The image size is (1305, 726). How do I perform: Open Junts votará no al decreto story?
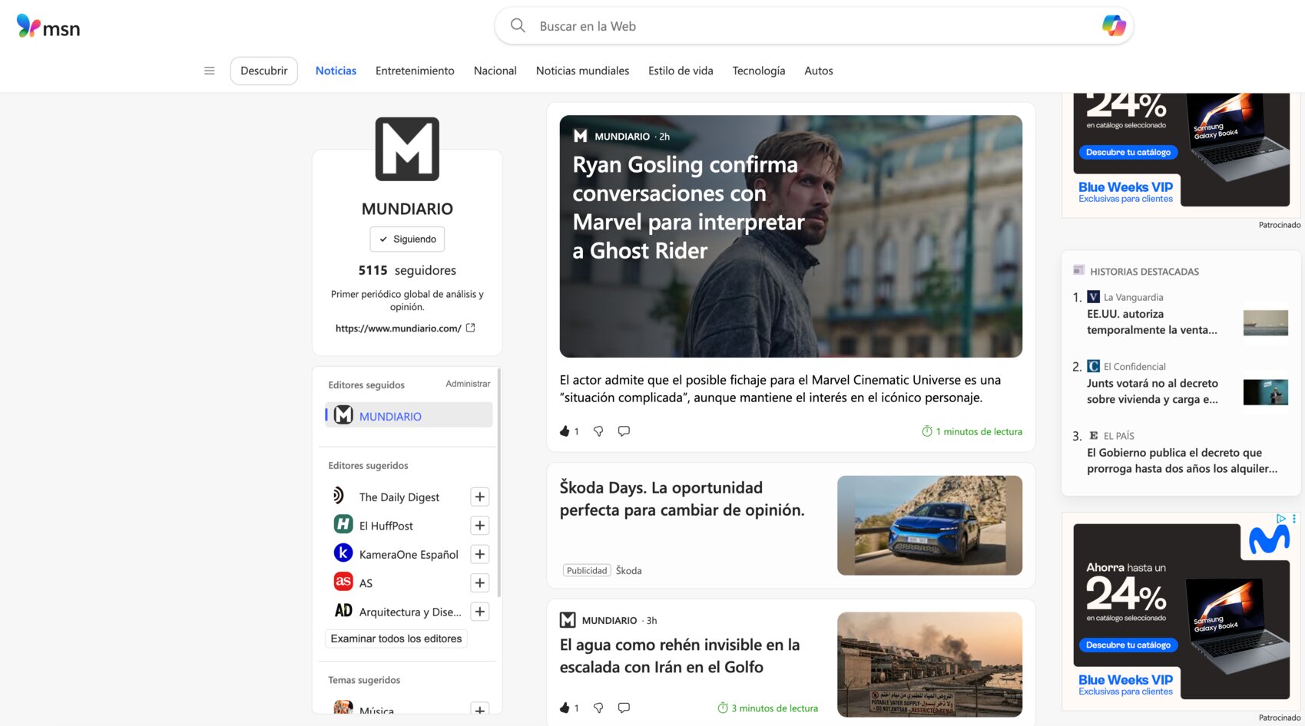pos(1152,391)
